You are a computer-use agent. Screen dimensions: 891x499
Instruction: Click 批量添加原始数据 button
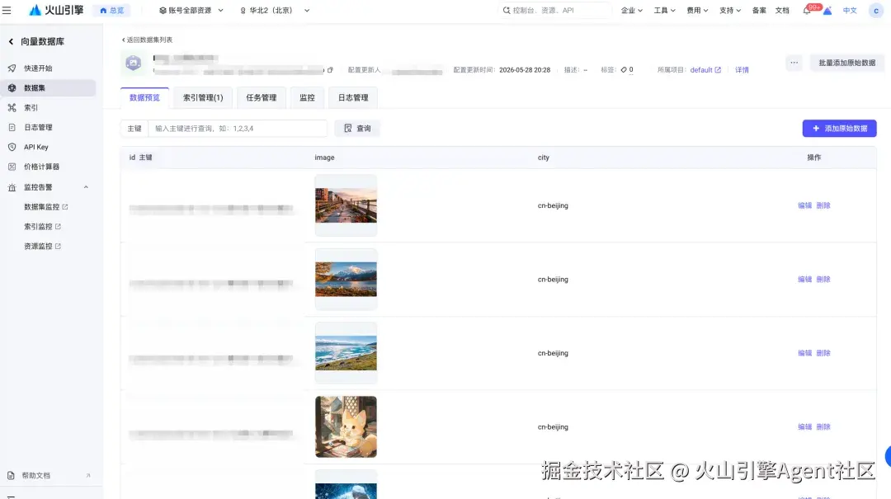tap(846, 63)
